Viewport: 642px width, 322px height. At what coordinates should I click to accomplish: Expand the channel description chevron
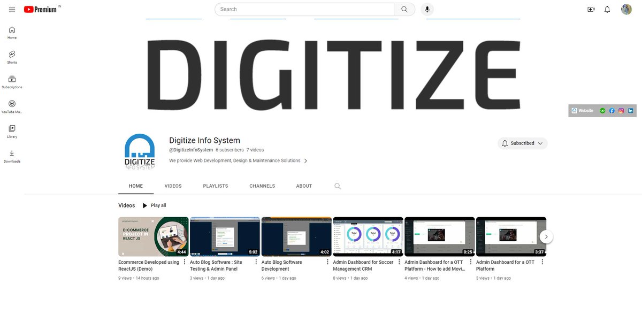305,160
